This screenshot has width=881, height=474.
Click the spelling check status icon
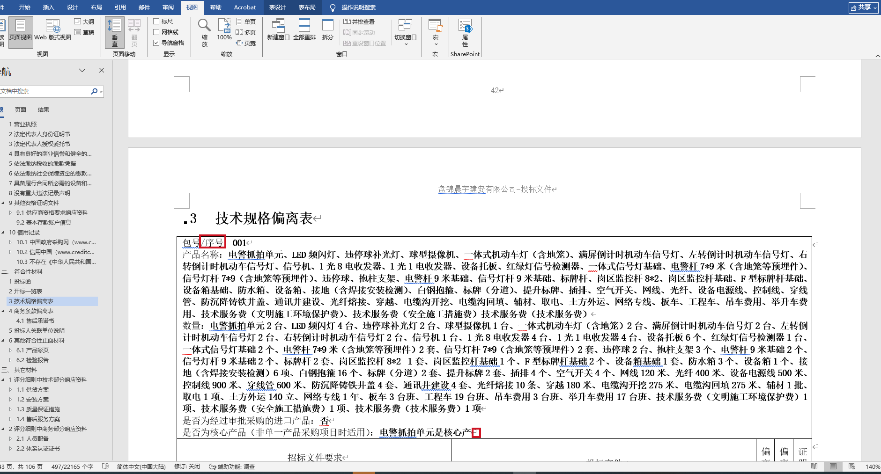[105, 467]
